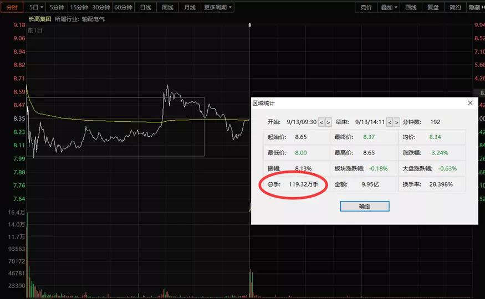The image size is (485, 299).
Task: Step the 开始 time backward
Action: click(x=321, y=122)
